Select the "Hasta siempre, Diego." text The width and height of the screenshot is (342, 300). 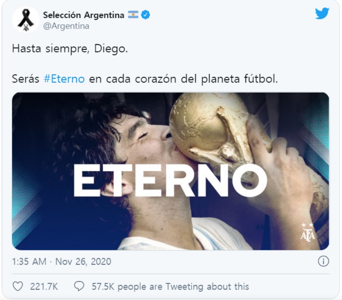pos(70,49)
